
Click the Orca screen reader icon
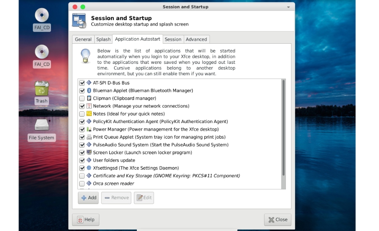click(89, 183)
